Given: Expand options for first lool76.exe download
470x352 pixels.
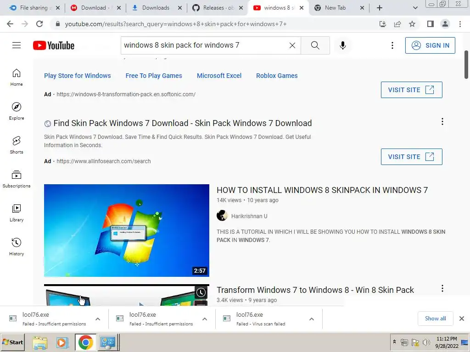Looking at the screenshot, I should tap(98, 319).
